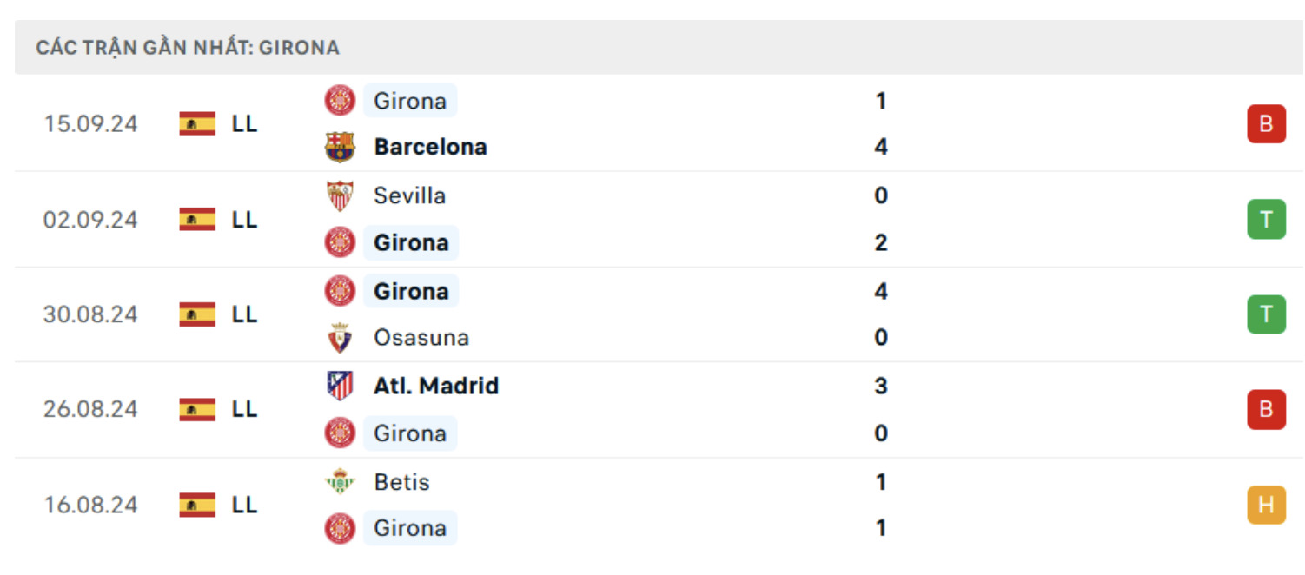Click the Osasuna club crest icon
This screenshot has width=1305, height=575.
tap(340, 338)
